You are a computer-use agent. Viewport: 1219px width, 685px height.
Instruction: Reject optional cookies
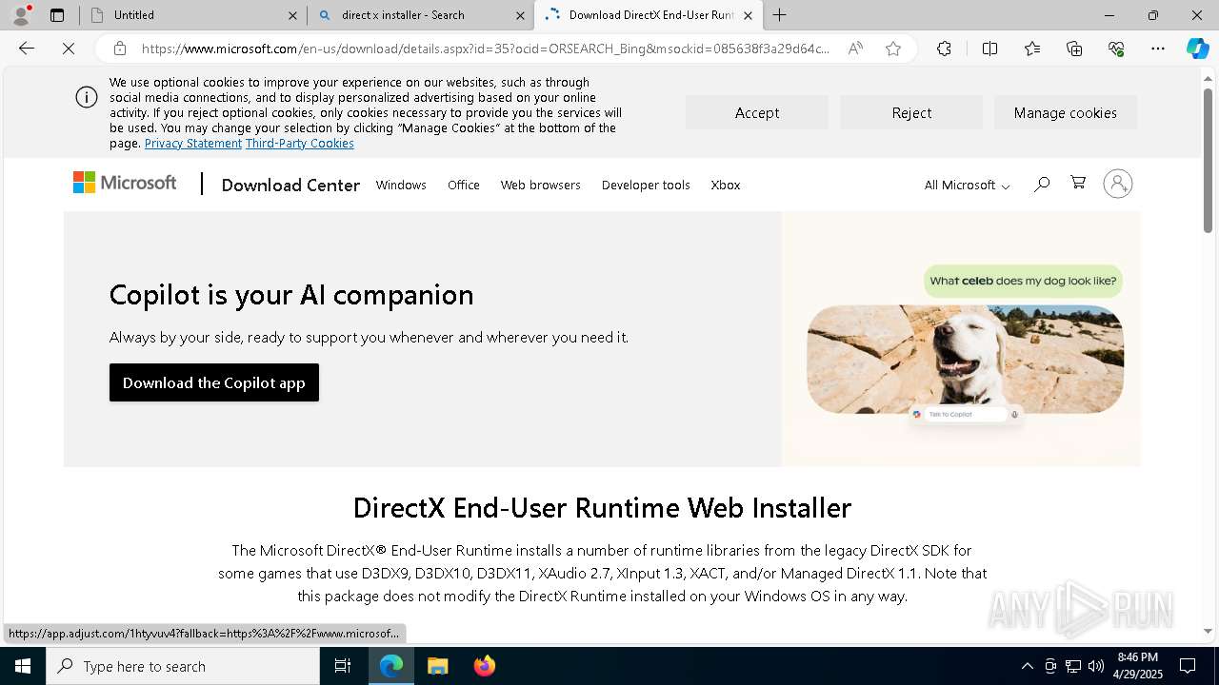[x=911, y=112]
